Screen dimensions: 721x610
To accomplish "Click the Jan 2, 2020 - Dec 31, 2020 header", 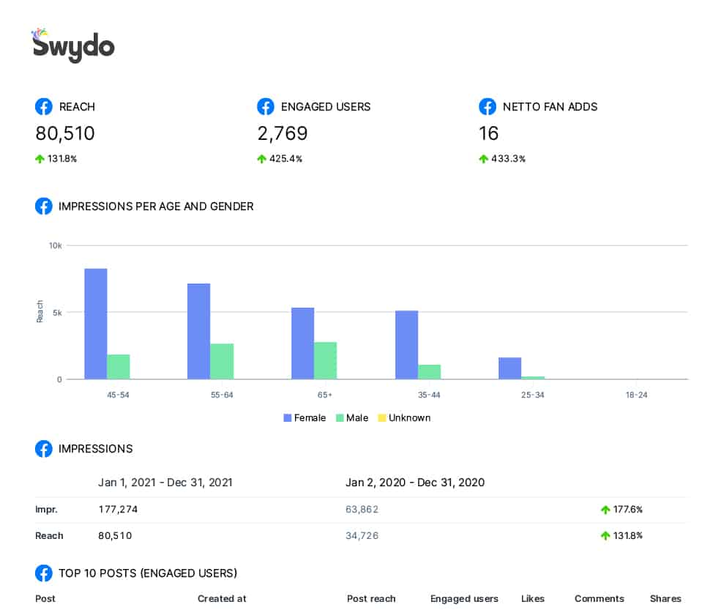I will click(x=415, y=482).
